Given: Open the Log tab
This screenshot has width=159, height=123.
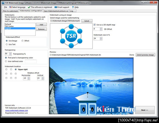Looking at the screenshot, I should (x=73, y=11).
